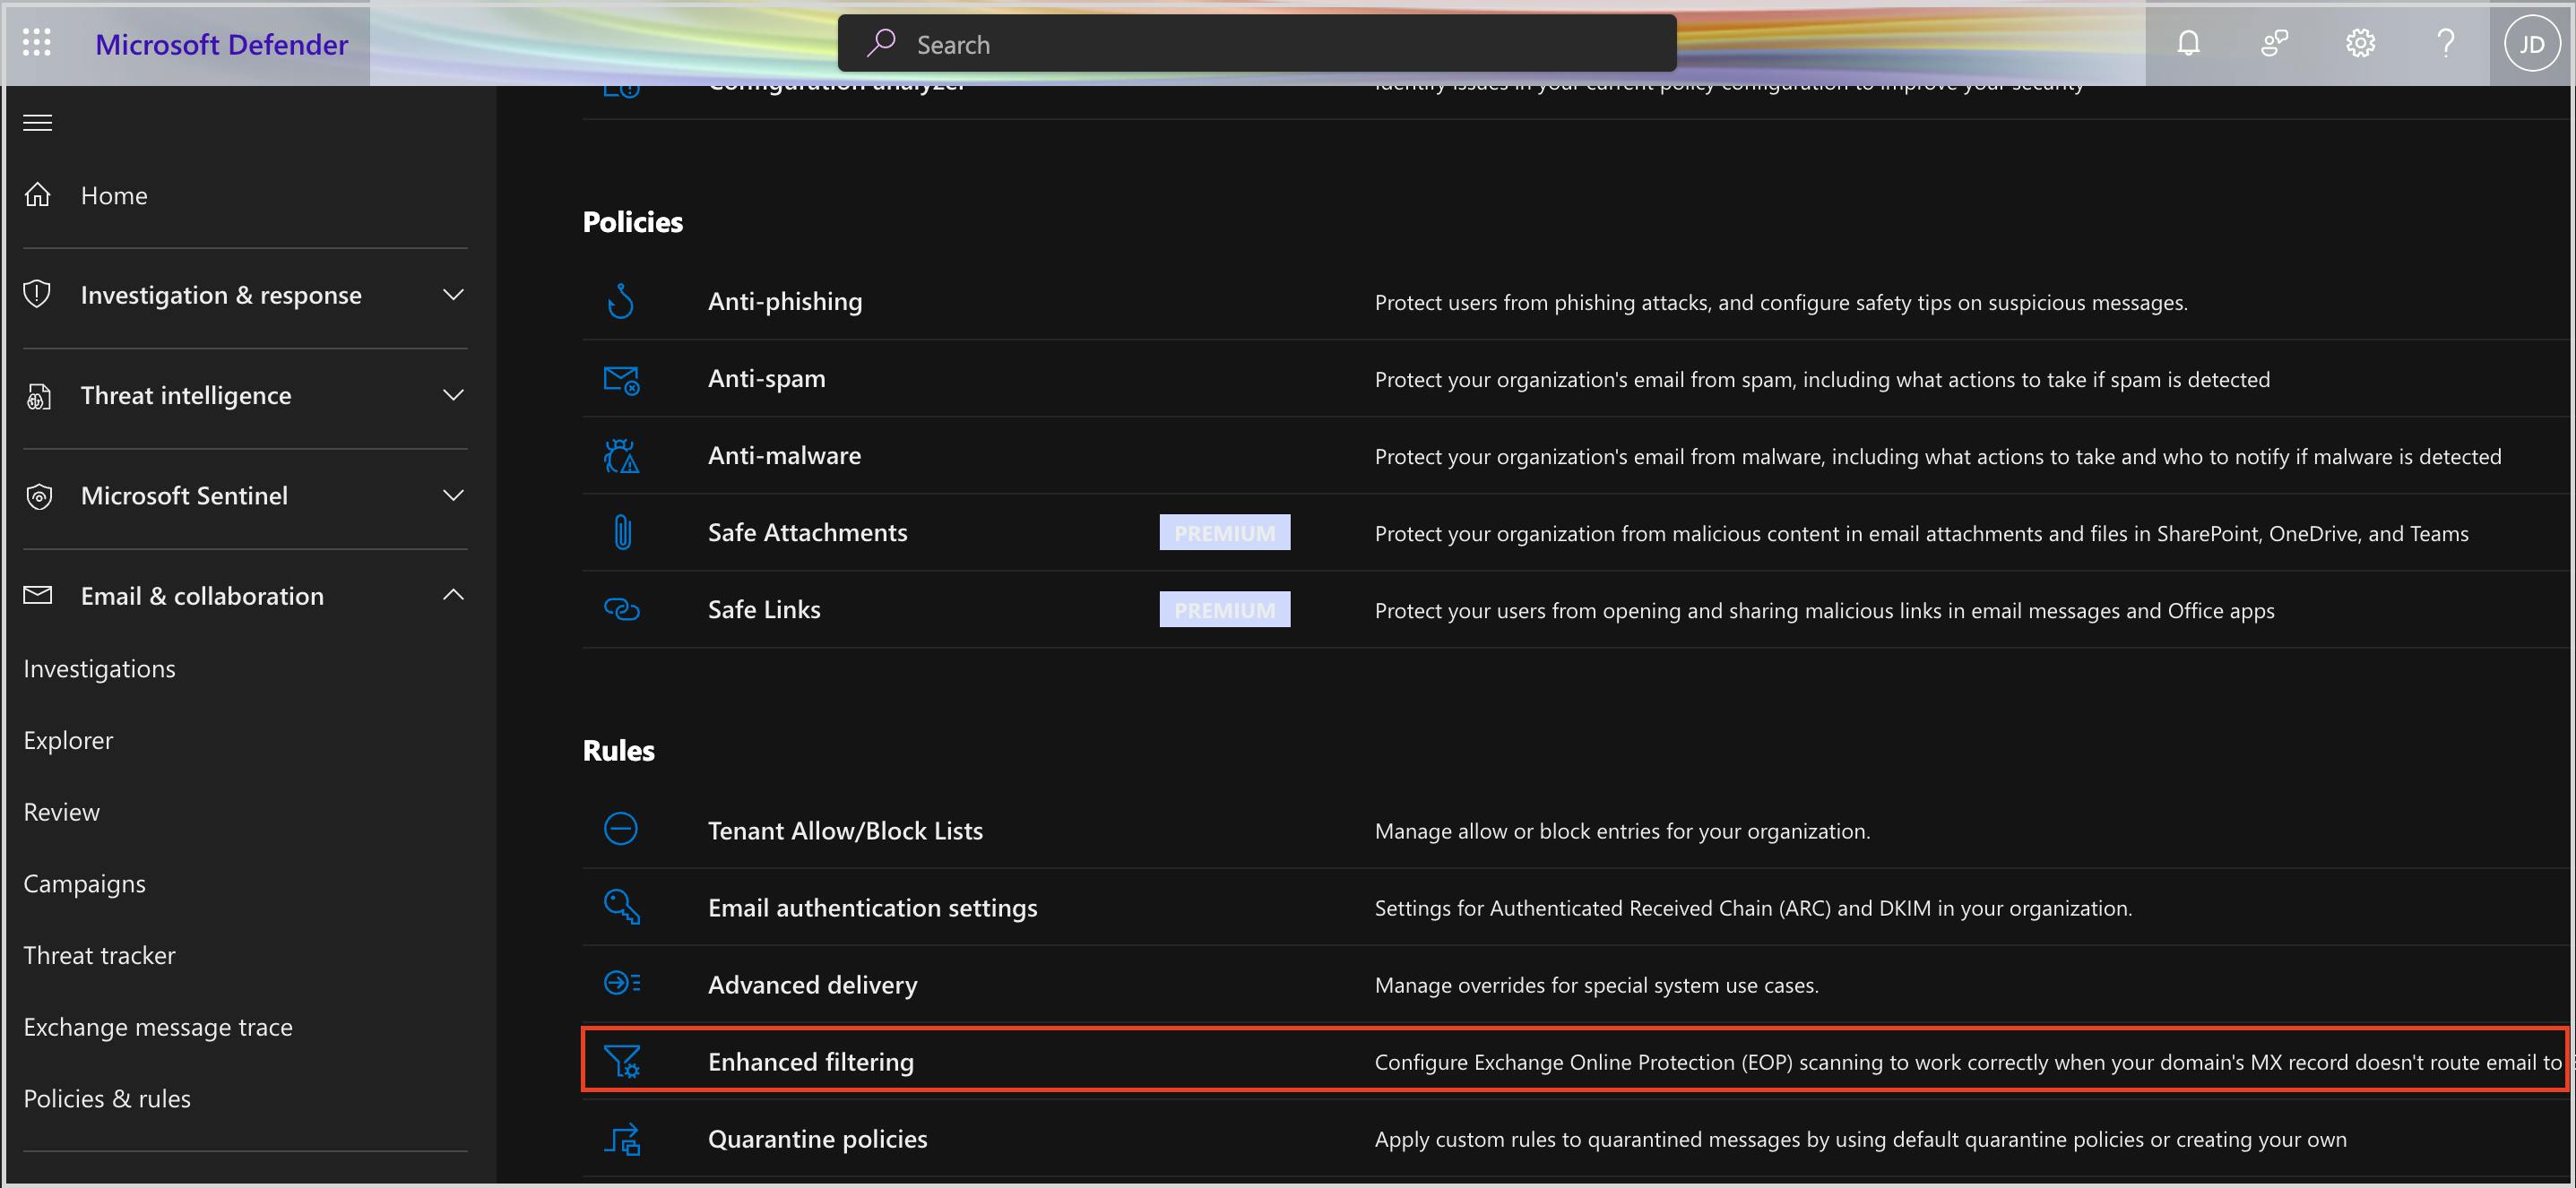This screenshot has width=2576, height=1188.
Task: Click the Microsoft Defender title link
Action: tap(221, 44)
